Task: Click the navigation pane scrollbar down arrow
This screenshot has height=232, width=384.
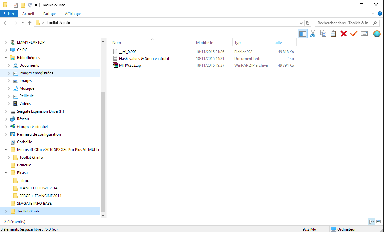Action: (103, 215)
